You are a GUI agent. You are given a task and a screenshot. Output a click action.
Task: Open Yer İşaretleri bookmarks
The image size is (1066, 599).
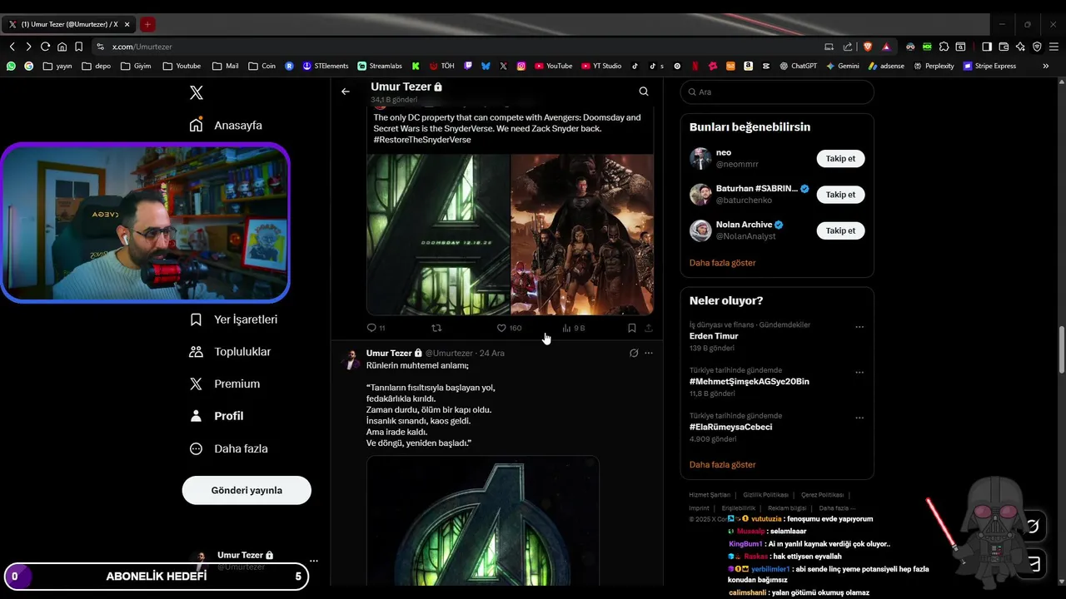point(233,319)
